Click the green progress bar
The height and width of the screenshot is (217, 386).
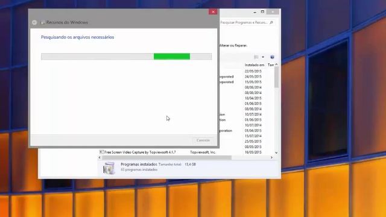click(172, 56)
